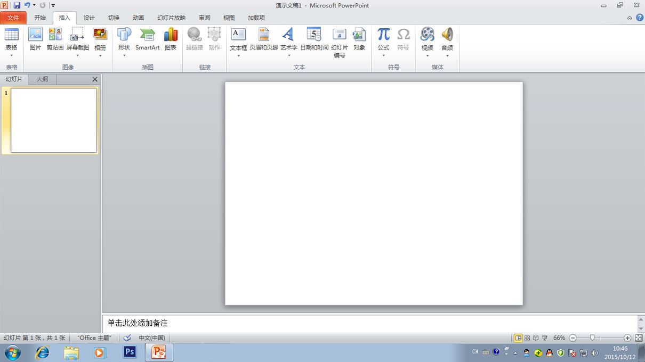The height and width of the screenshot is (362, 645).
Task: Close the slides/outline pane
Action: click(95, 79)
